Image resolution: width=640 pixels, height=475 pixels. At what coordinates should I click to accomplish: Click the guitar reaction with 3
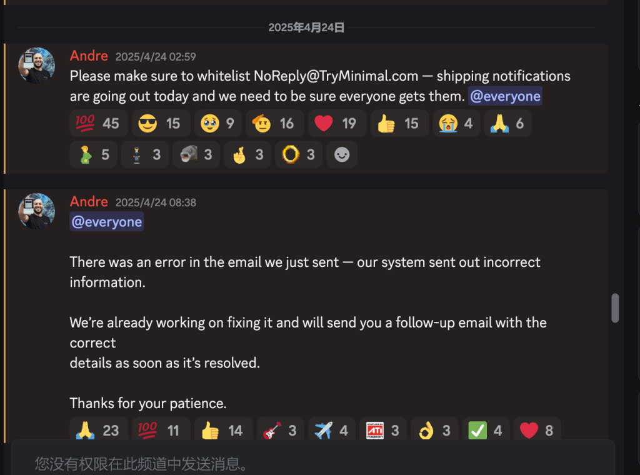[x=281, y=430]
